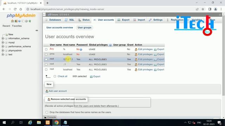
Task: Tick checkbox for the Any user row
Action: tap(46, 49)
